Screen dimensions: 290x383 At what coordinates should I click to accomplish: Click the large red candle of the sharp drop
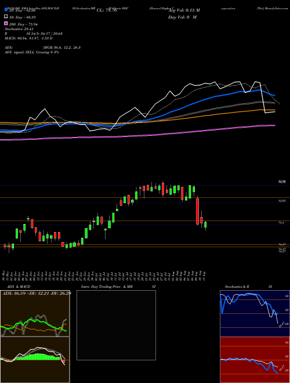click(197, 212)
